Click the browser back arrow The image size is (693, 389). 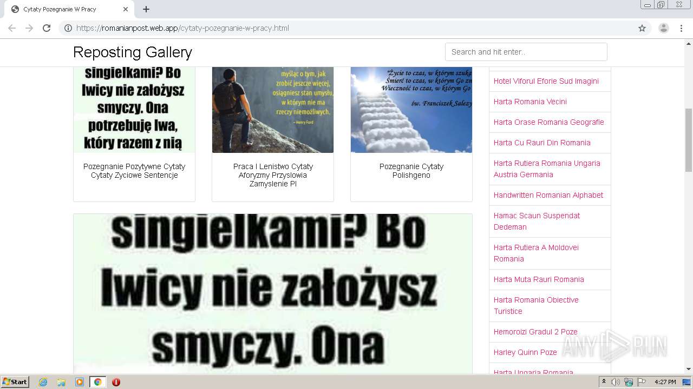click(x=12, y=28)
